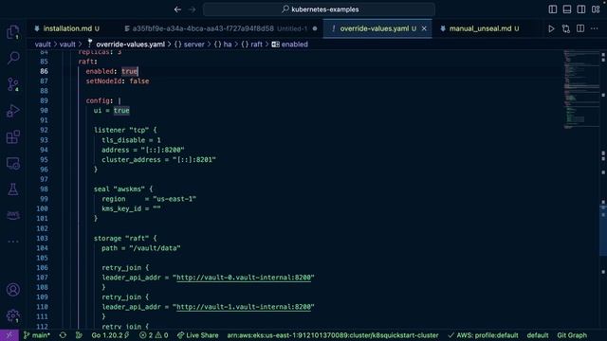Image resolution: width=607 pixels, height=341 pixels.
Task: Toggle the bottom panel layout
Action: click(567, 9)
